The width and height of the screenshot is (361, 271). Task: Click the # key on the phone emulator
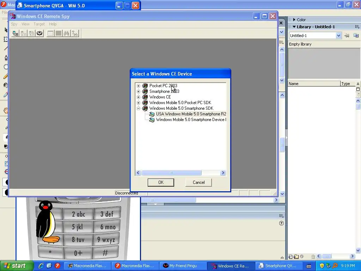pos(105,253)
